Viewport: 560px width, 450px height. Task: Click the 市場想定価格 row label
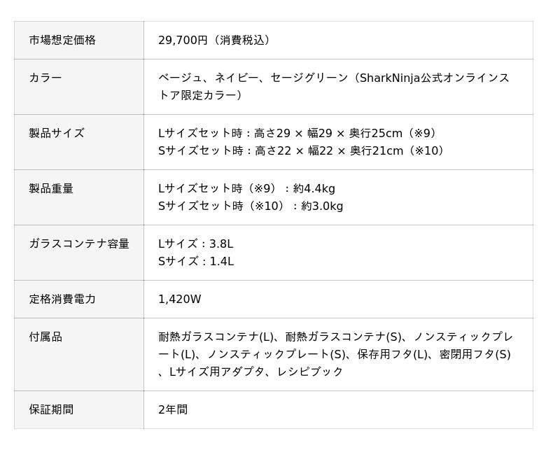pos(62,41)
